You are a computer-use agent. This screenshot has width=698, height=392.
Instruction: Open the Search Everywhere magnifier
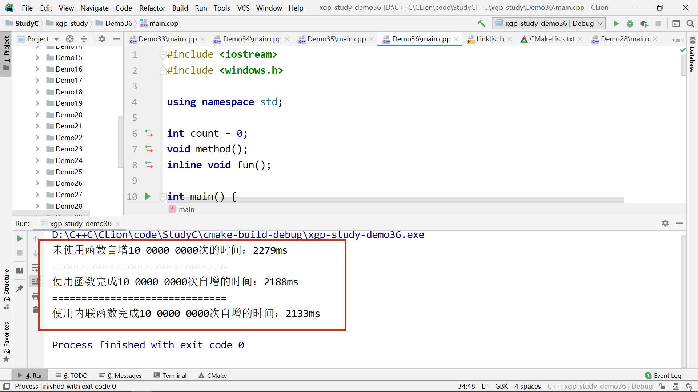(x=690, y=24)
